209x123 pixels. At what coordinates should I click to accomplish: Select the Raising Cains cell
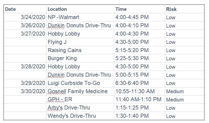80,50
